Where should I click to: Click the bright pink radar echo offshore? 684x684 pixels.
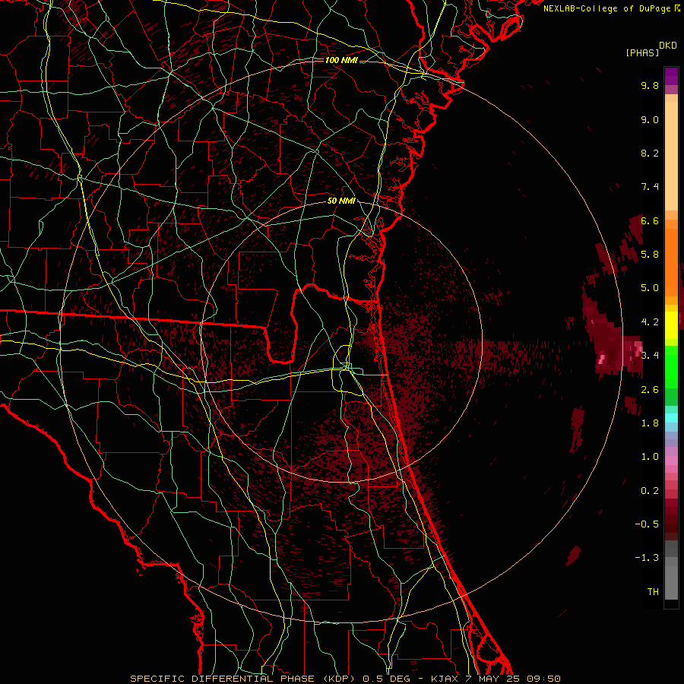pyautogui.click(x=602, y=359)
